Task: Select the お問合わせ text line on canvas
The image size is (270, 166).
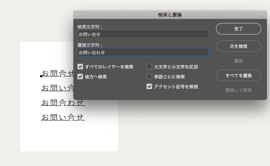Action: [63, 103]
